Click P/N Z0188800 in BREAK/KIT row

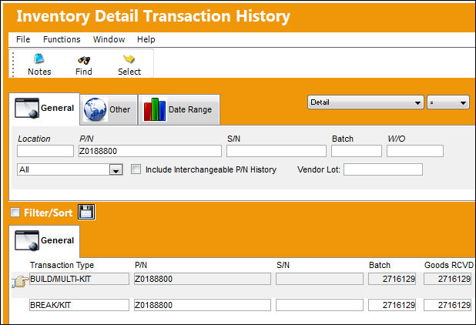[x=203, y=305]
